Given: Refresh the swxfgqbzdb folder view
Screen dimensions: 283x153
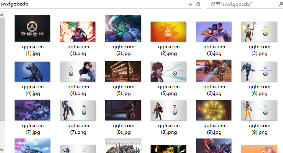Looking at the screenshot, I should click(198, 4).
